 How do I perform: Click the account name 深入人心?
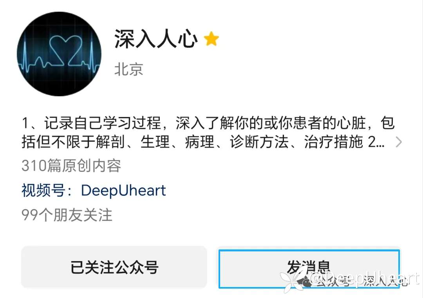156,39
